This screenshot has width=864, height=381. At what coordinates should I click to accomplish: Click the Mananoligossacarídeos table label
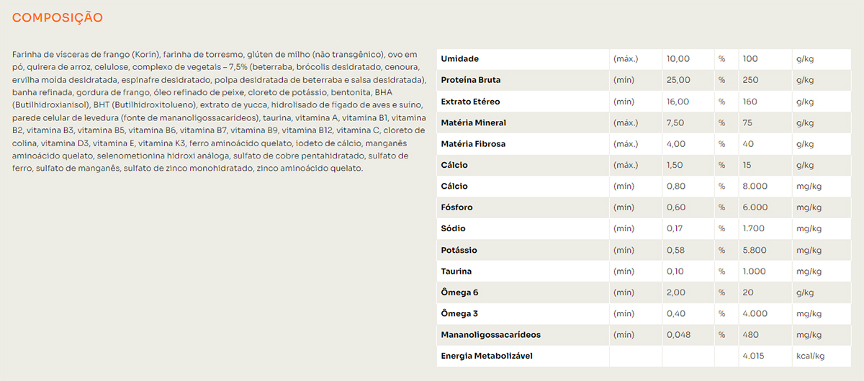(490, 335)
